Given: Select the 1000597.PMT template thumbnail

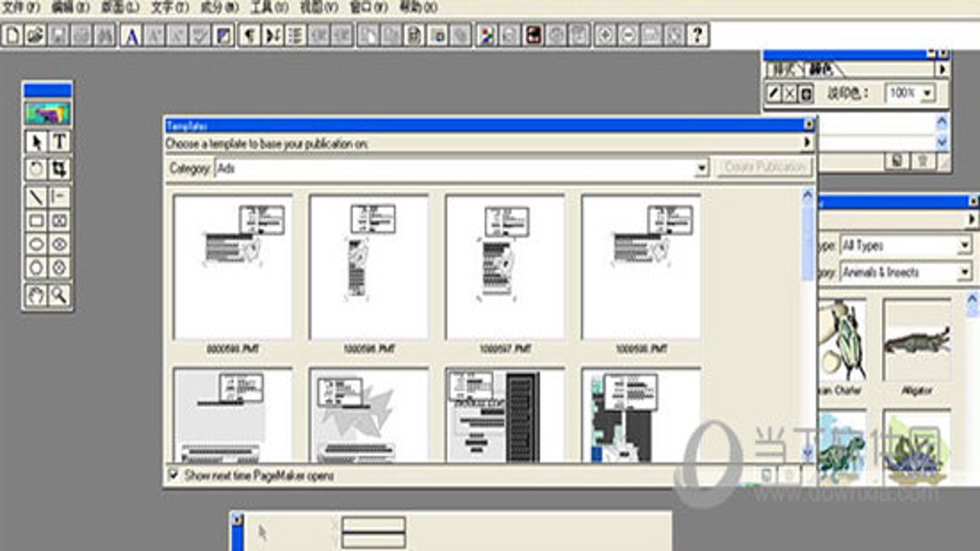Looking at the screenshot, I should point(505,266).
